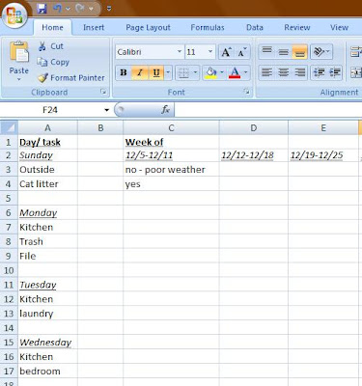Center text horizontally
Image resolution: width=362 pixels, height=386 pixels.
[284, 72]
